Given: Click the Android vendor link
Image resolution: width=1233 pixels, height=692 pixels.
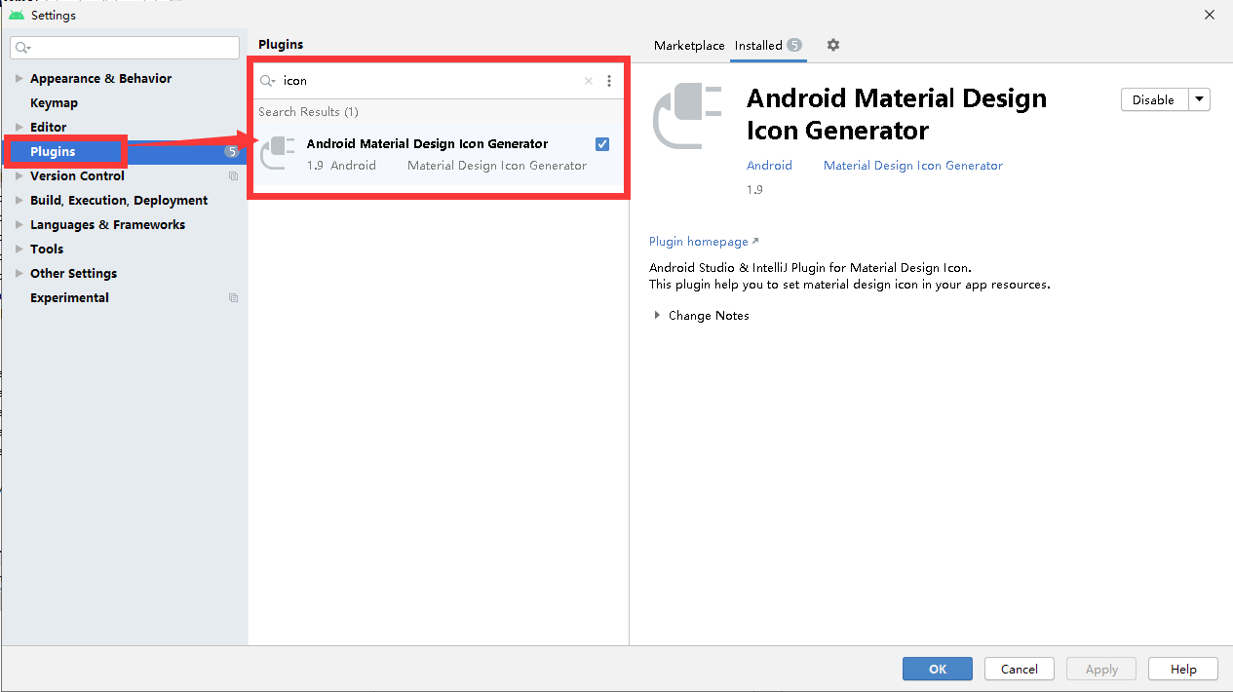Looking at the screenshot, I should click(x=769, y=166).
